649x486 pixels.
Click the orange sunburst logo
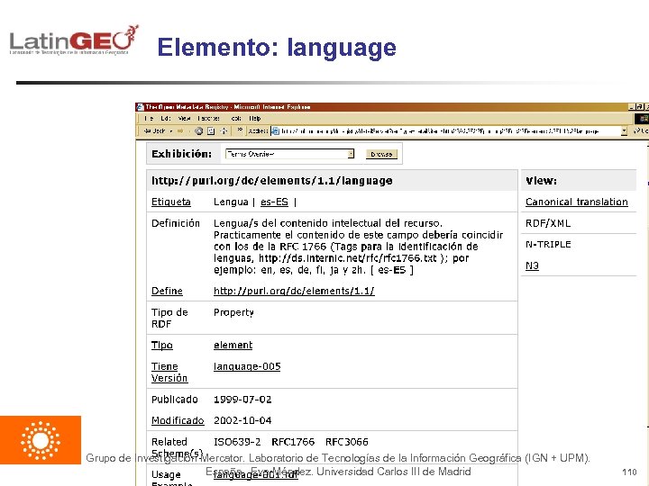tap(41, 440)
